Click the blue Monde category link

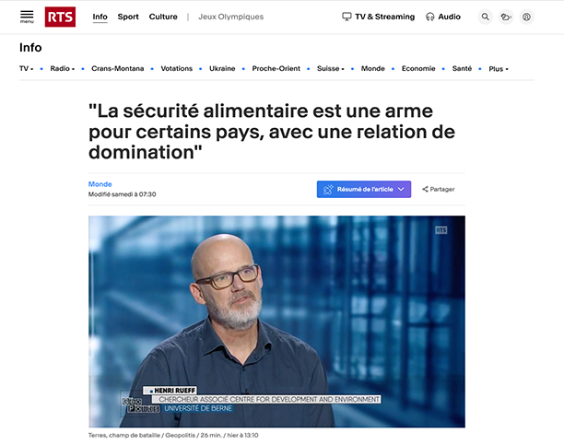tap(100, 184)
